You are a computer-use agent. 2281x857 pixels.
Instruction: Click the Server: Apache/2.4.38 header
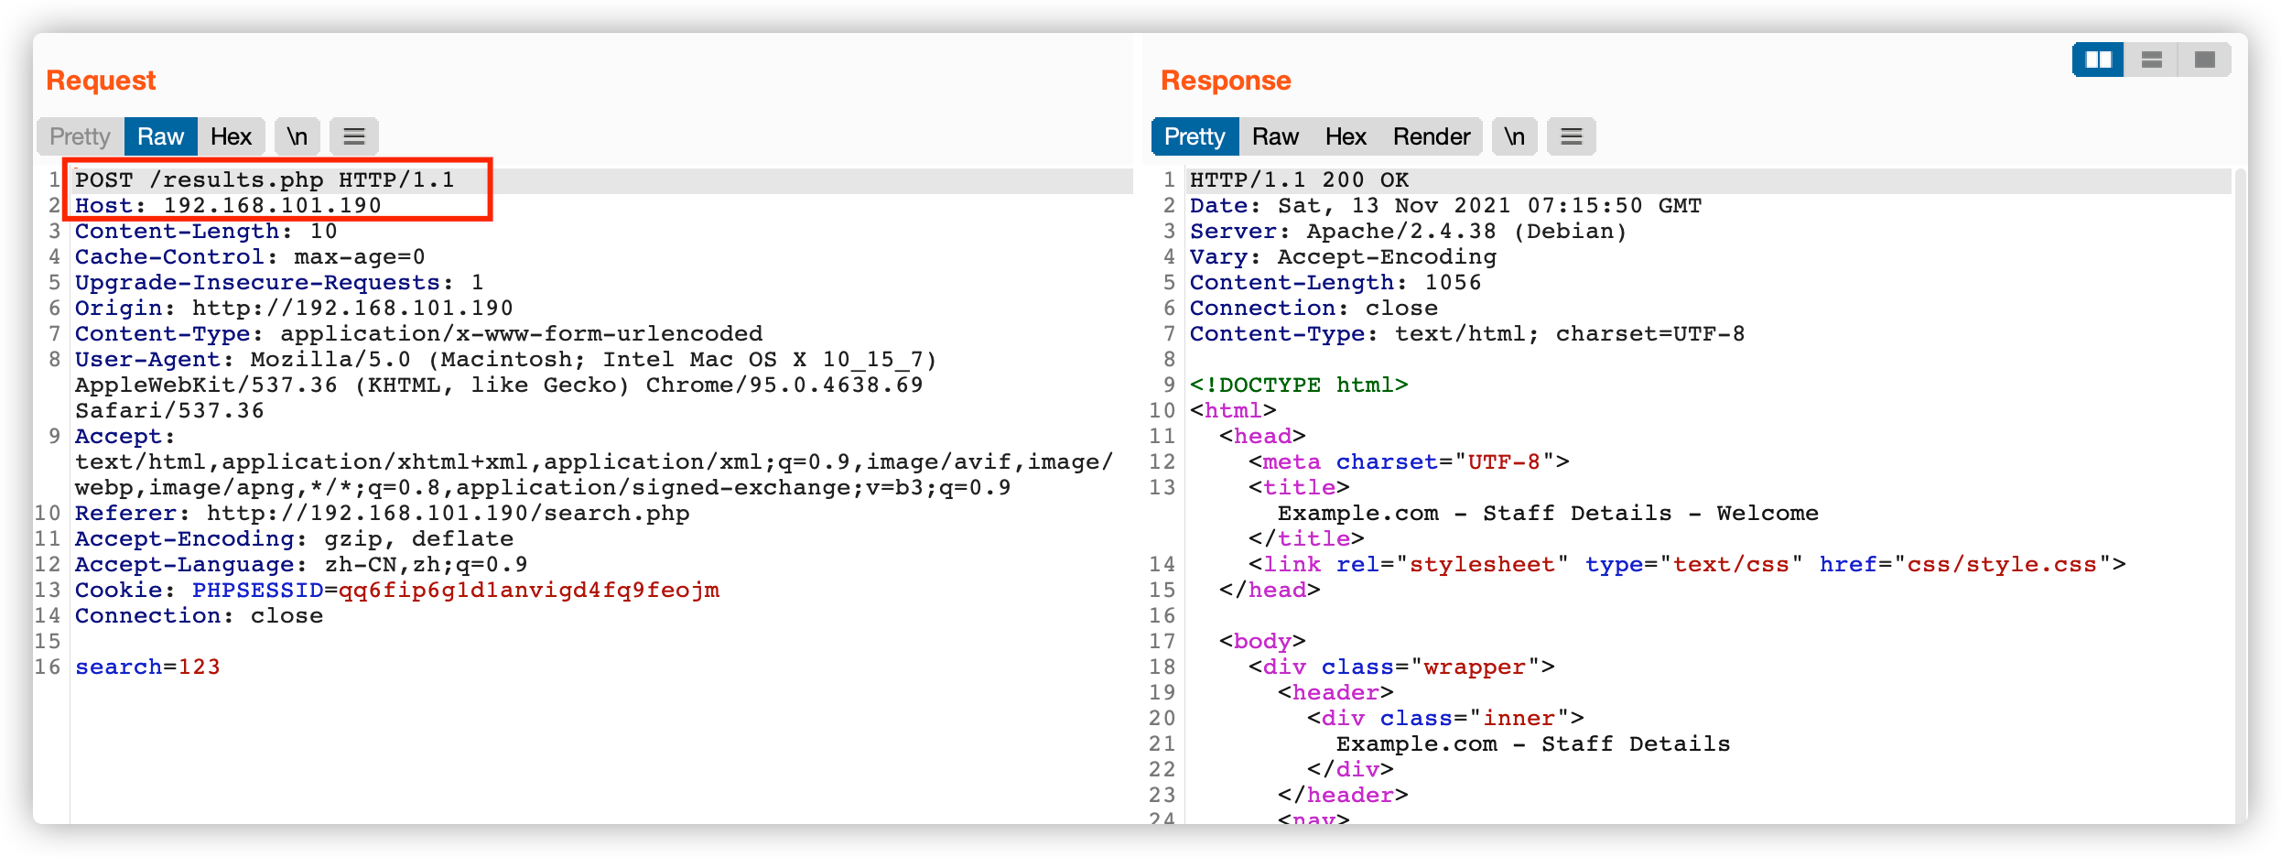point(1409,232)
